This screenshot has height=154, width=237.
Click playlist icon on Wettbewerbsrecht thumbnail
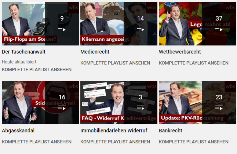[x=219, y=29]
